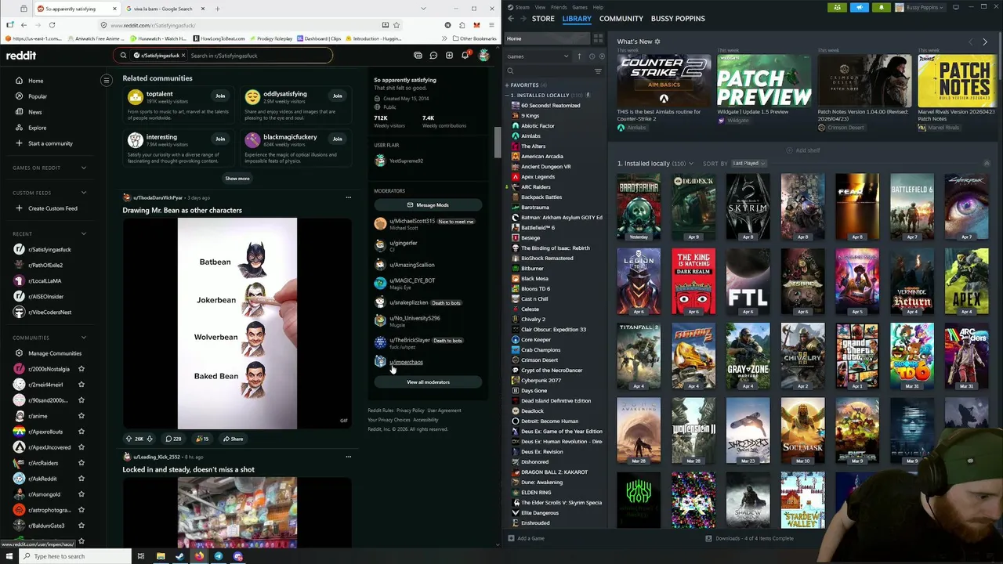This screenshot has height=564, width=1003.
Task: Join the toptalent community
Action: click(220, 96)
